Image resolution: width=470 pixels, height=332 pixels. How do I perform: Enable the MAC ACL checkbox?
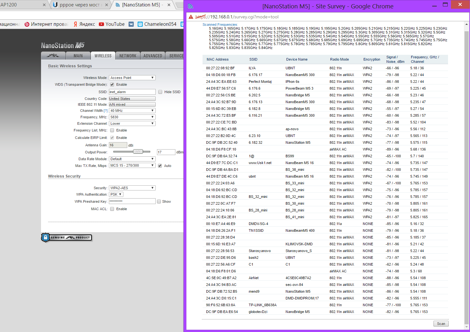112,209
